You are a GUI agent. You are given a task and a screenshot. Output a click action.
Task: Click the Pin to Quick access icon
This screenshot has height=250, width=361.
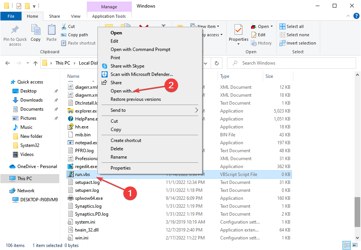click(15, 30)
